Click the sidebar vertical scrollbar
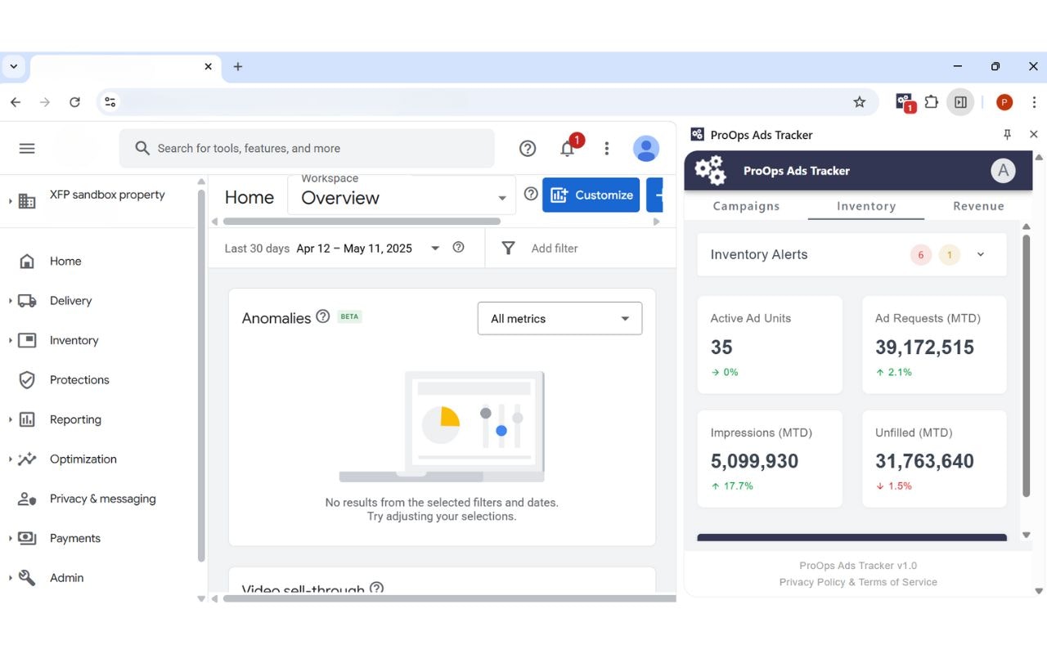This screenshot has width=1047, height=654. (x=201, y=374)
